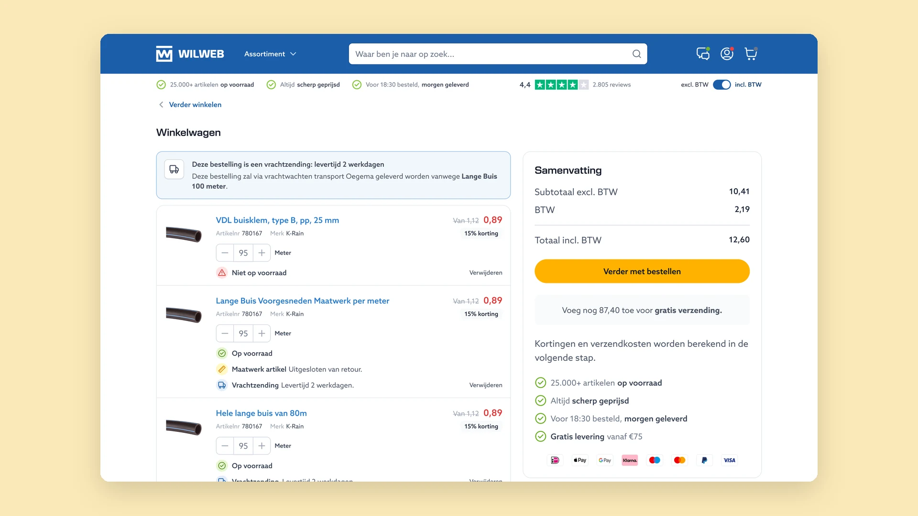Click the Maestro payment icon
This screenshot has height=516, width=918.
(x=655, y=460)
